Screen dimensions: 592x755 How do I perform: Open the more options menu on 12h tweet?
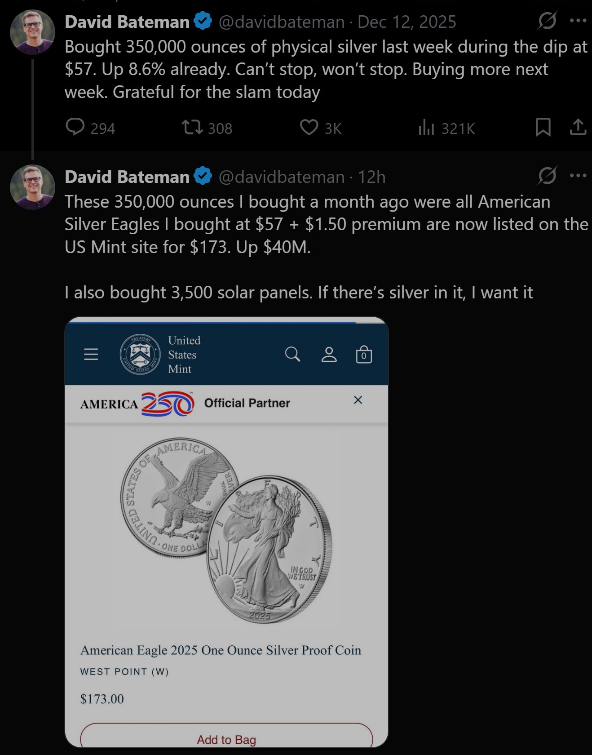(x=578, y=176)
